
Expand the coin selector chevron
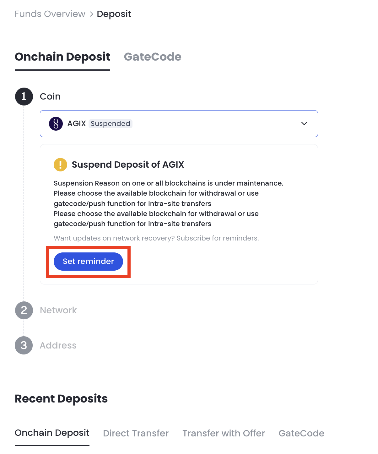(x=304, y=123)
